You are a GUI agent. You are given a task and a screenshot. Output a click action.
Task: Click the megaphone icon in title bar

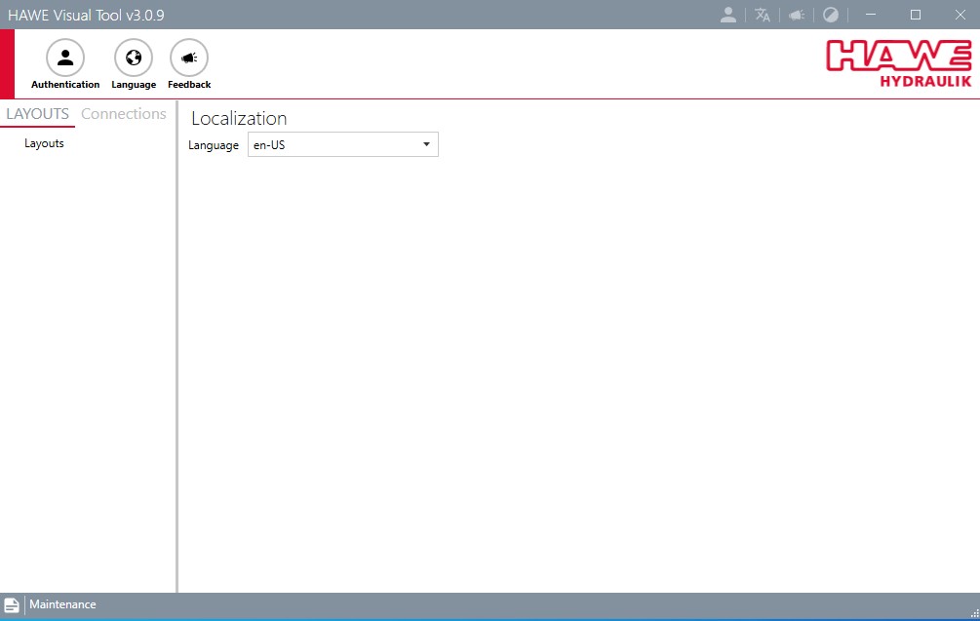797,15
